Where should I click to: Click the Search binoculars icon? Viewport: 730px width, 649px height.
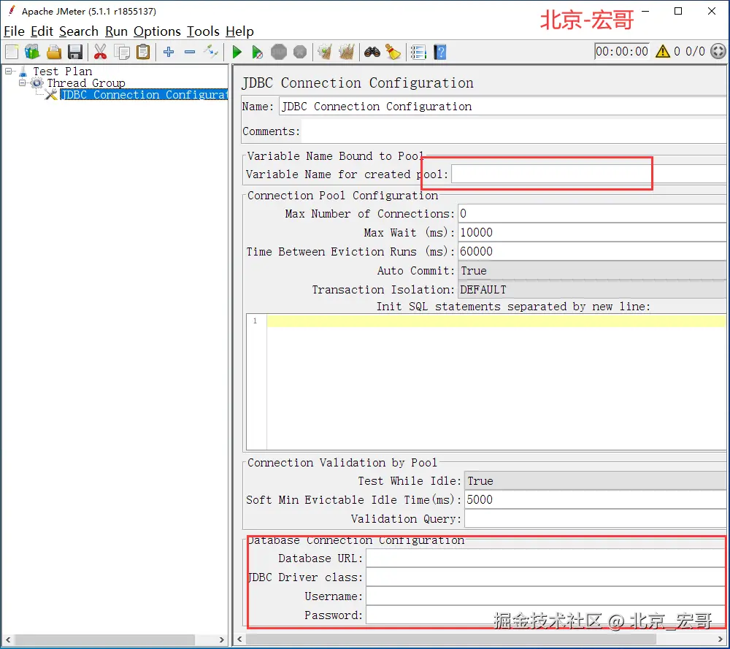[x=372, y=52]
